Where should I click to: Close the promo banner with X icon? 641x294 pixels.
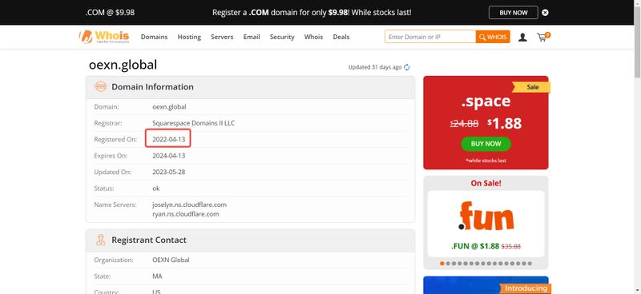pyautogui.click(x=545, y=13)
